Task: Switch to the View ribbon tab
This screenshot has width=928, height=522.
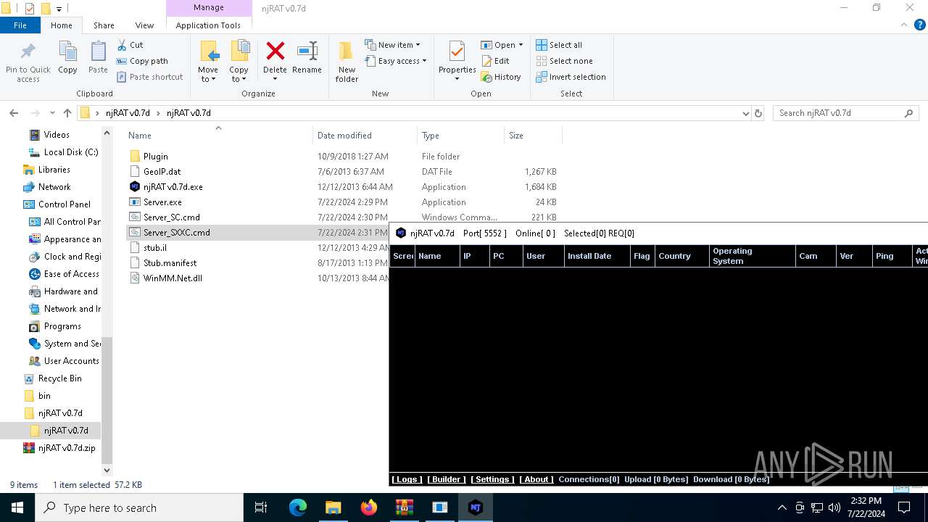Action: coord(144,25)
